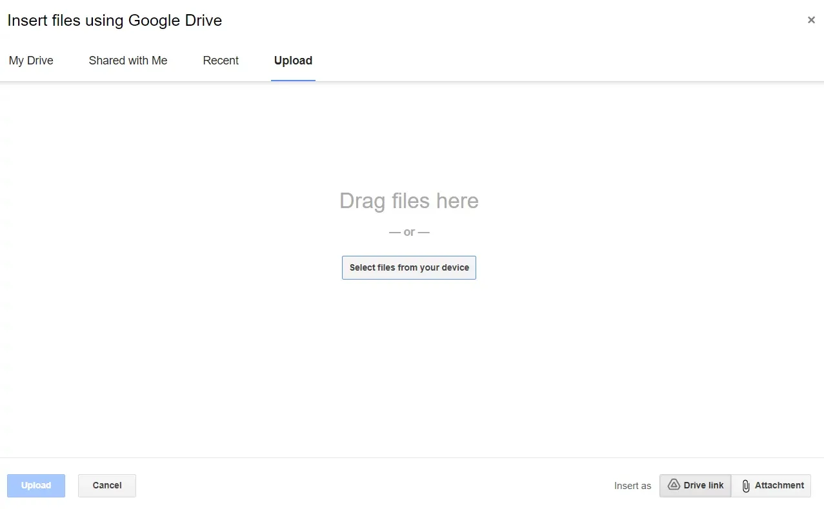Click the Drive link option button
Image resolution: width=824 pixels, height=509 pixels.
(x=695, y=485)
